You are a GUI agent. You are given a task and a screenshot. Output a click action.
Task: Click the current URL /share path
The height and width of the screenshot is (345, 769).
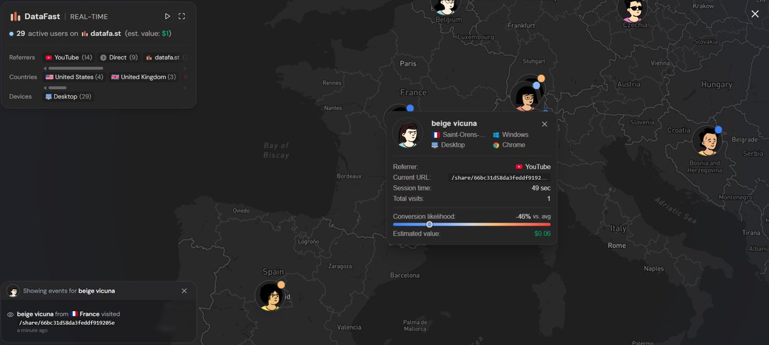[499, 178]
